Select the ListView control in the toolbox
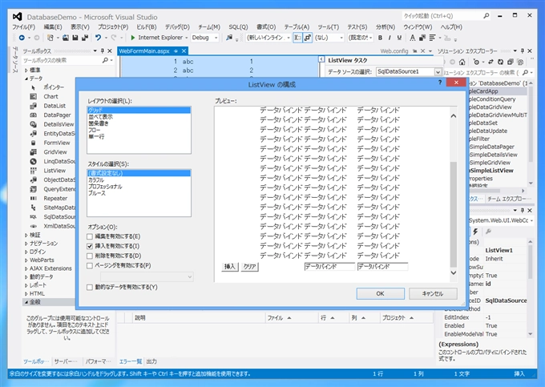The width and height of the screenshot is (545, 387). click(x=54, y=171)
